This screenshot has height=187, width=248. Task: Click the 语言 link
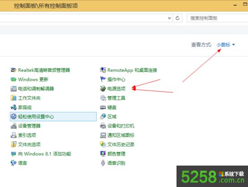pos(22,163)
